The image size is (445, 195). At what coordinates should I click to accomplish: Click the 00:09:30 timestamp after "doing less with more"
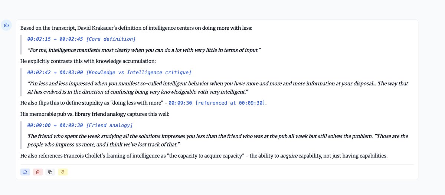pyautogui.click(x=180, y=103)
